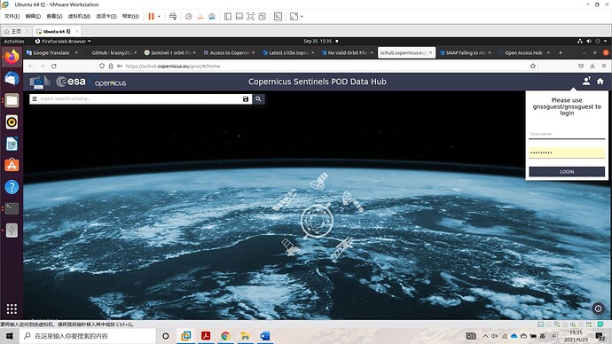Open Word from the Windows taskbar
The image size is (612, 344).
click(x=265, y=336)
